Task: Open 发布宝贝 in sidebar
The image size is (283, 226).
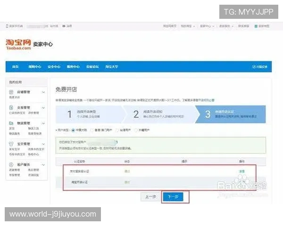Action: coord(15,149)
